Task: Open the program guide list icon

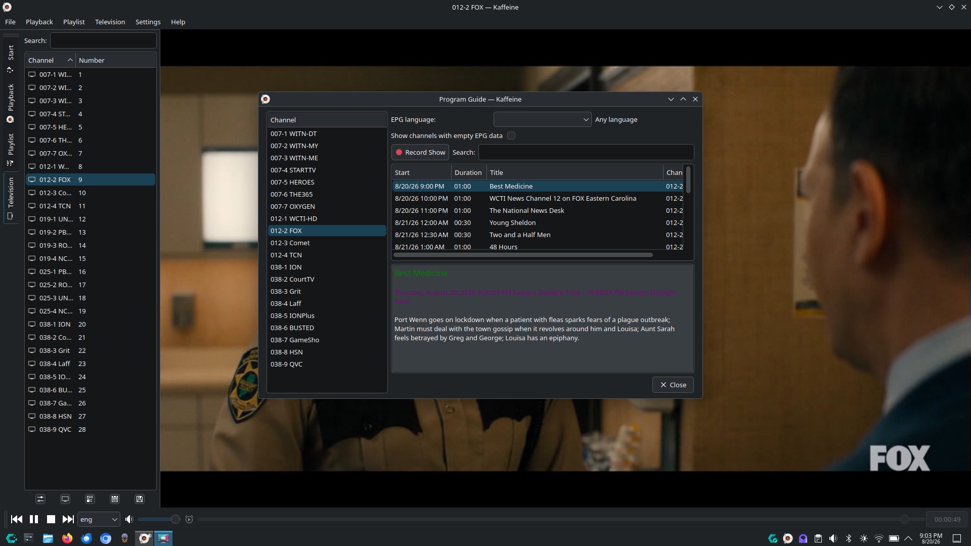Action: (90, 499)
